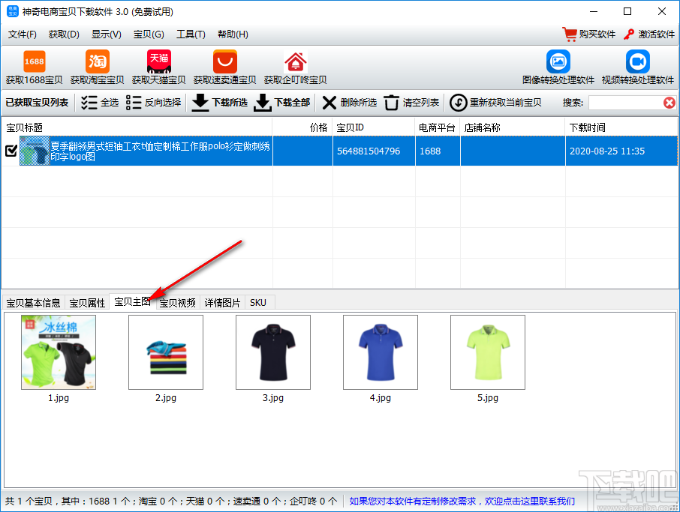Delete selected items with 删除所选

click(350, 103)
